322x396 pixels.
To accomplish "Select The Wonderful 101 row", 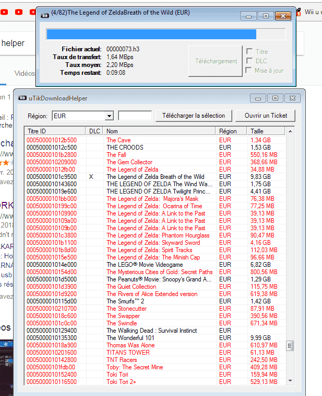I will coord(155,337).
